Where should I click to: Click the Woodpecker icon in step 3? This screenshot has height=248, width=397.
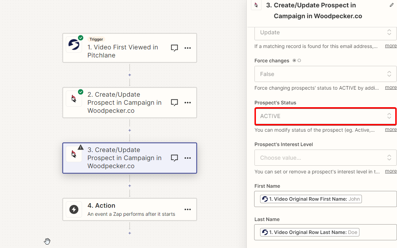click(74, 154)
